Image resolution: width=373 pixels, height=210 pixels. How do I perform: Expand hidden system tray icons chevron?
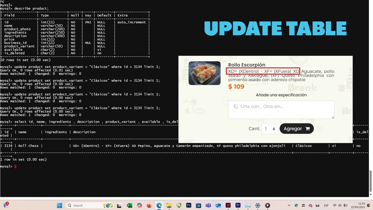pos(289,205)
